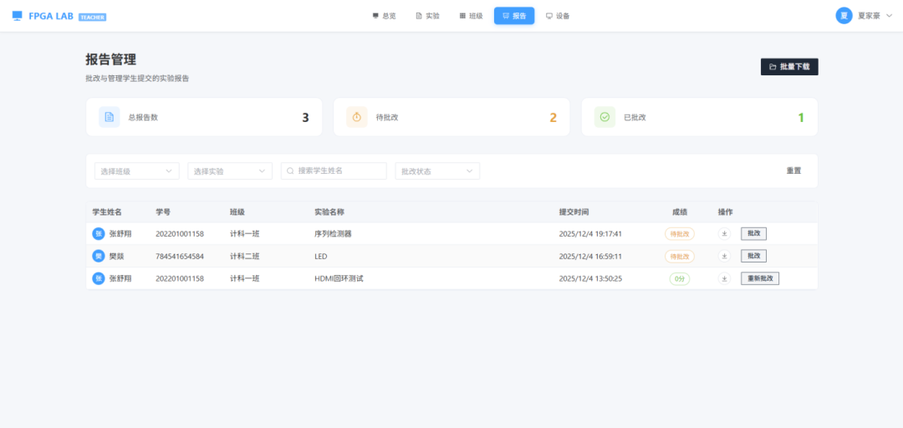Open the 选择实验 dropdown

point(229,171)
